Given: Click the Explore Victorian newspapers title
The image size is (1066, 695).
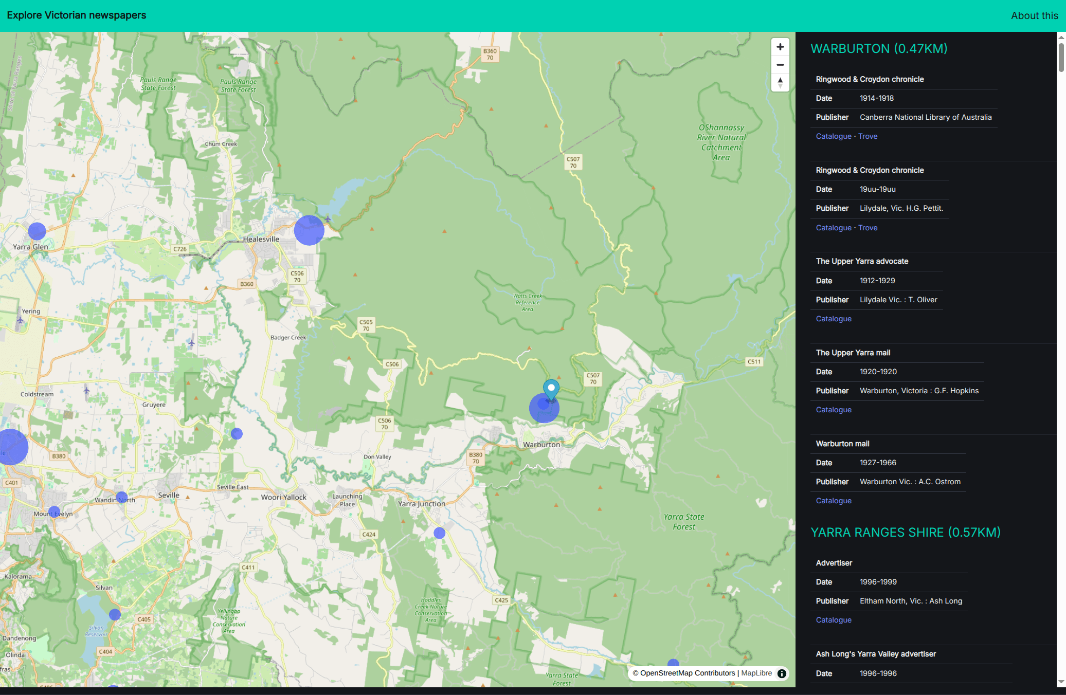Looking at the screenshot, I should 77,15.
